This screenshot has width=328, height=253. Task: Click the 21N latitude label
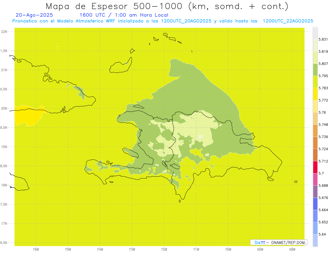coord(4,70)
